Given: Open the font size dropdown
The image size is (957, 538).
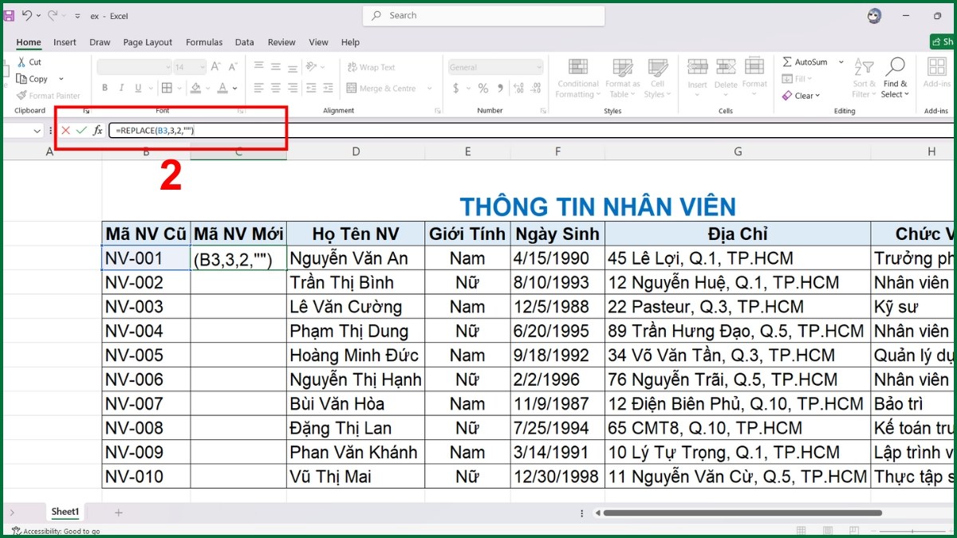Looking at the screenshot, I should [201, 67].
